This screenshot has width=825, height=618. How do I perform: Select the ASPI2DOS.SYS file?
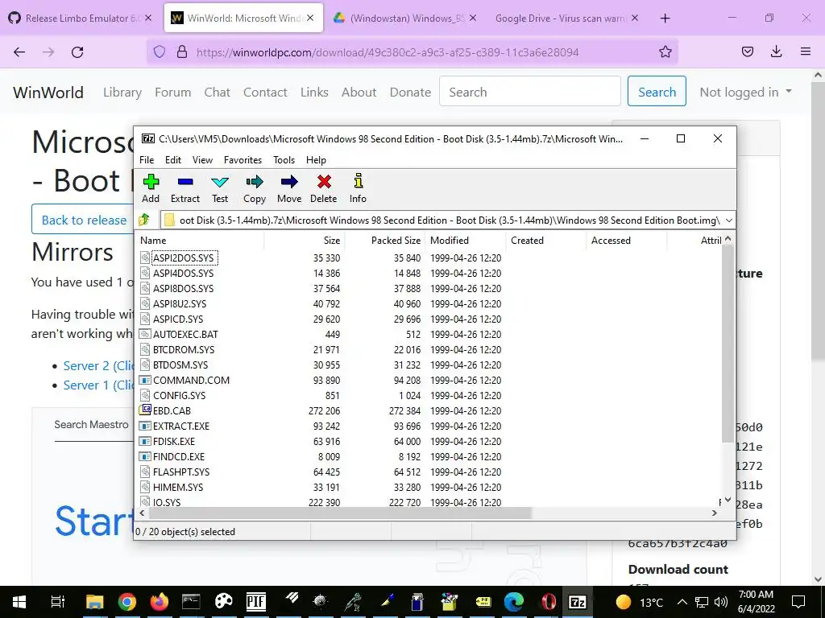click(x=184, y=258)
